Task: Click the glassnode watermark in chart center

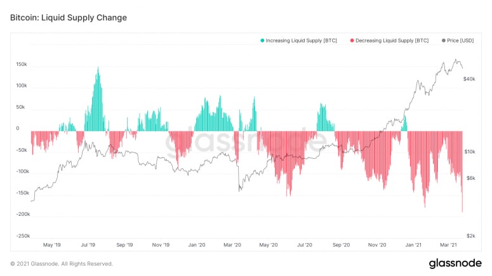Action: tap(244, 144)
